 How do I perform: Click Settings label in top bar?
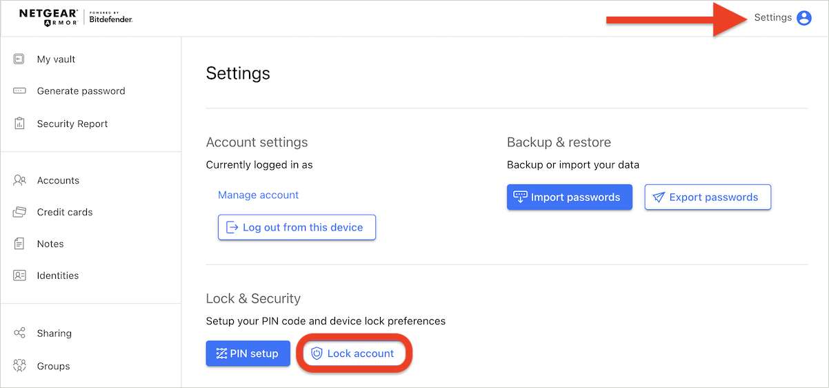[772, 18]
